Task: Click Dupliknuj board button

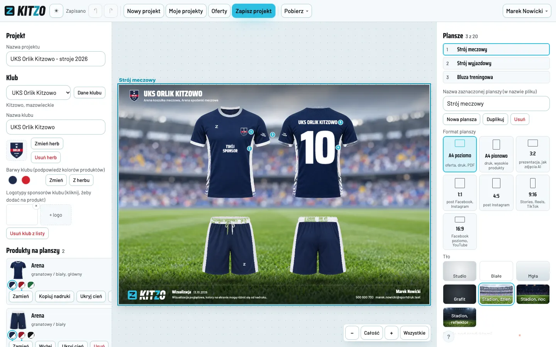Action: [495, 119]
